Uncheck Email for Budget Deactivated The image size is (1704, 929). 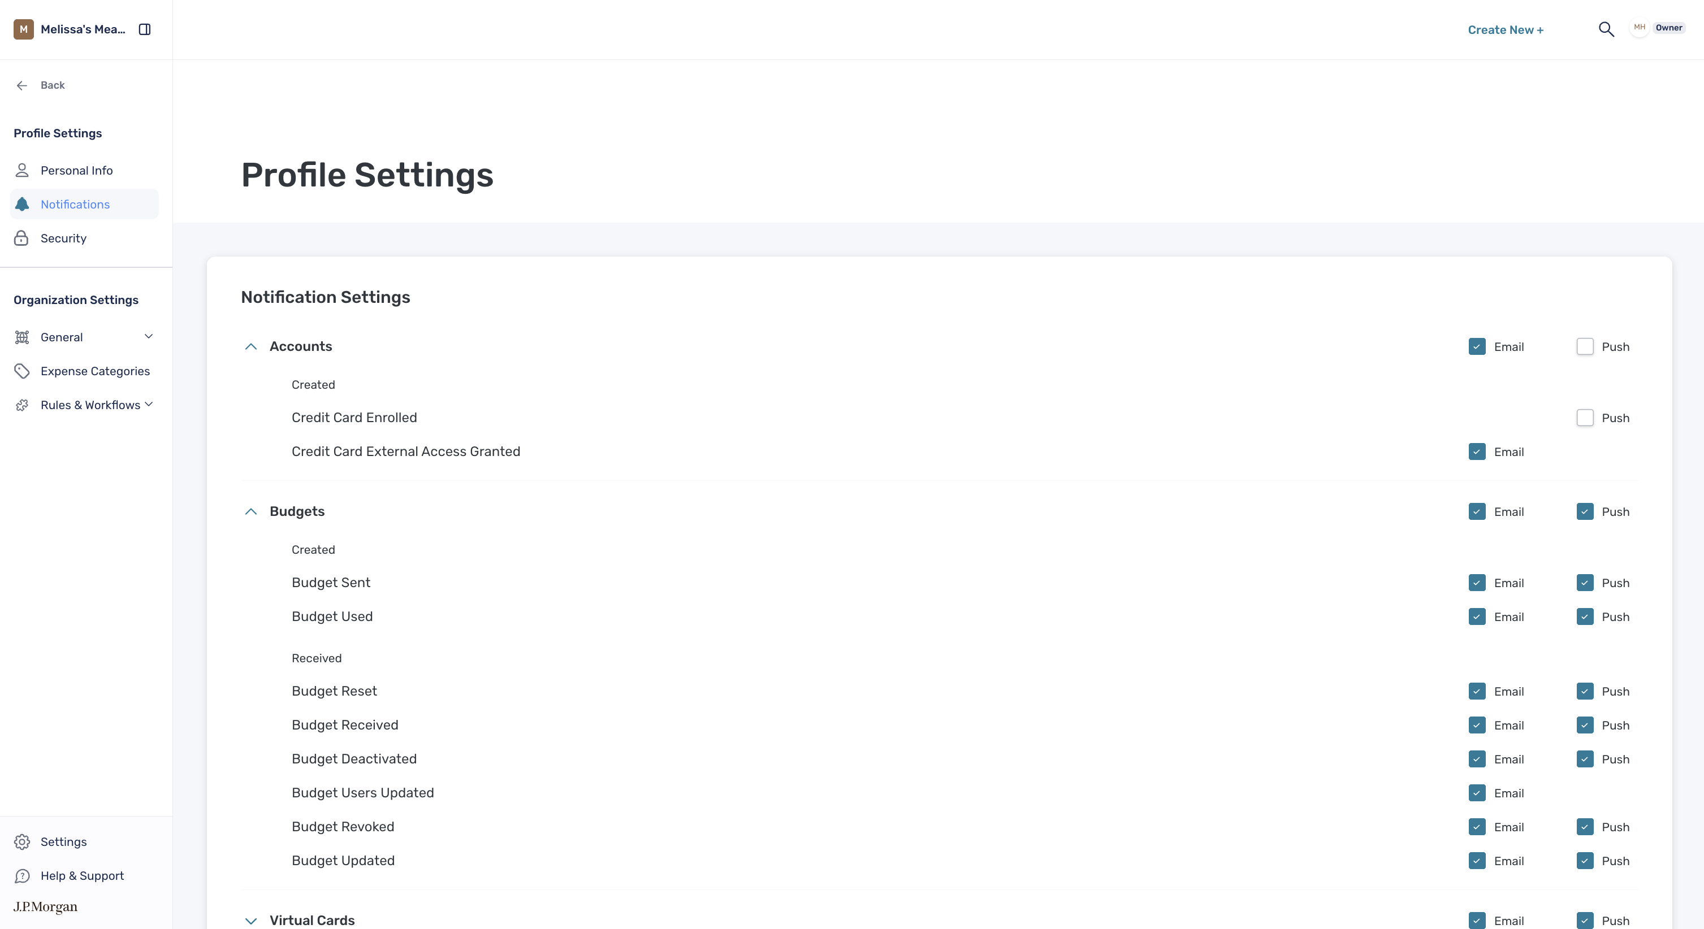pos(1477,759)
